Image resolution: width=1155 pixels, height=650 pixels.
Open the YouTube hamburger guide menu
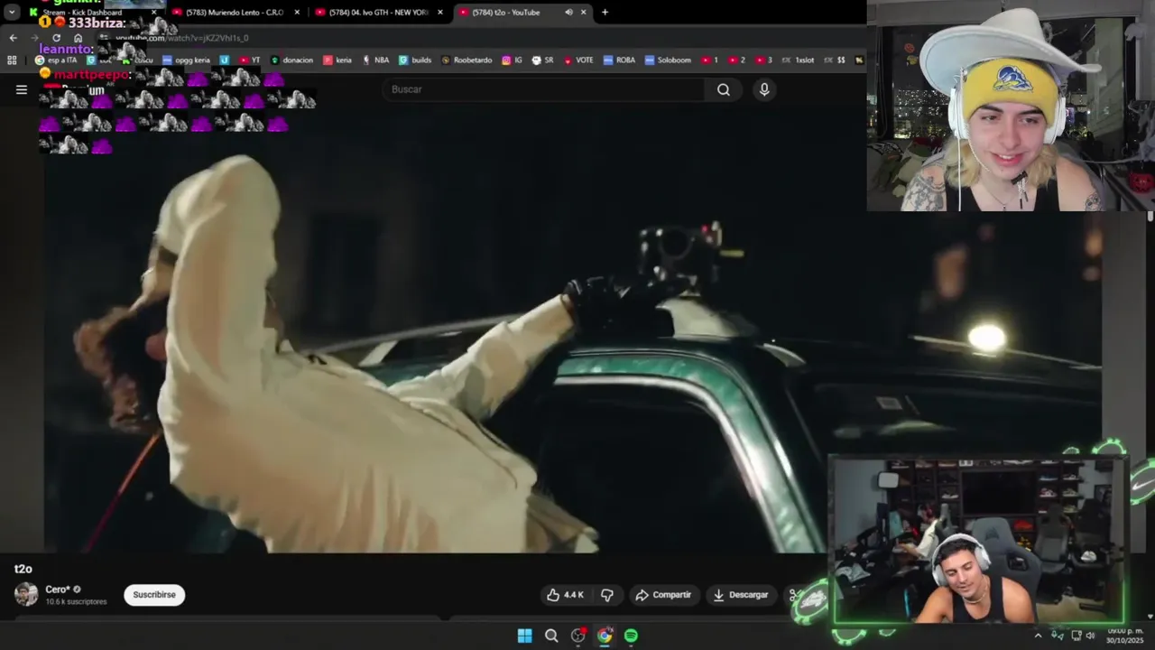point(22,89)
